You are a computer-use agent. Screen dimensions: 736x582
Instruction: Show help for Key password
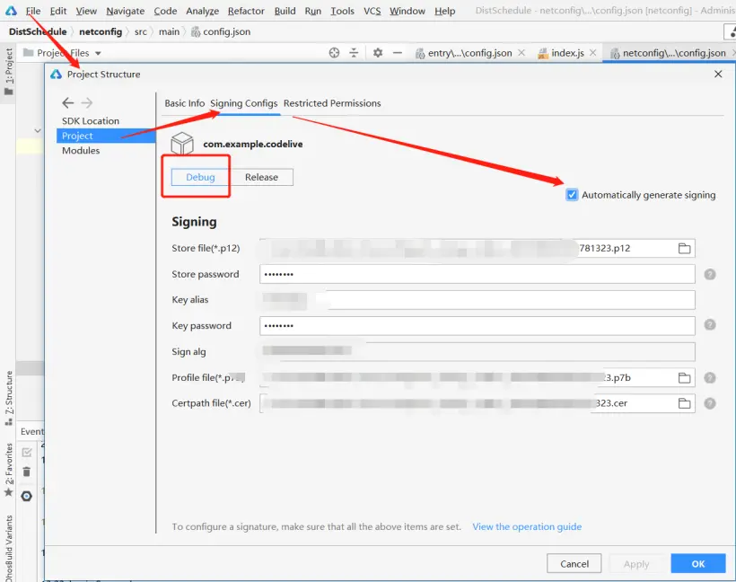pyautogui.click(x=710, y=324)
